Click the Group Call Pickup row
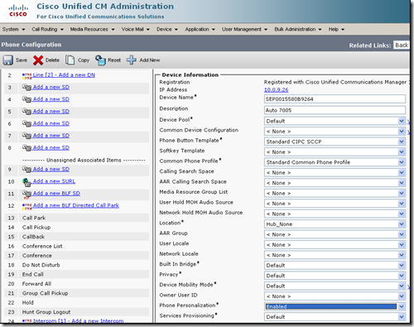This screenshot has width=414, height=327. click(x=77, y=293)
